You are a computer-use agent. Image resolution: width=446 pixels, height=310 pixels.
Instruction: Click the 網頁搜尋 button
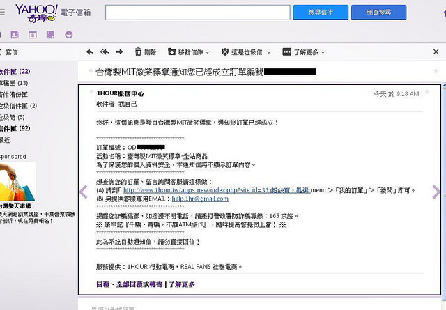[378, 13]
